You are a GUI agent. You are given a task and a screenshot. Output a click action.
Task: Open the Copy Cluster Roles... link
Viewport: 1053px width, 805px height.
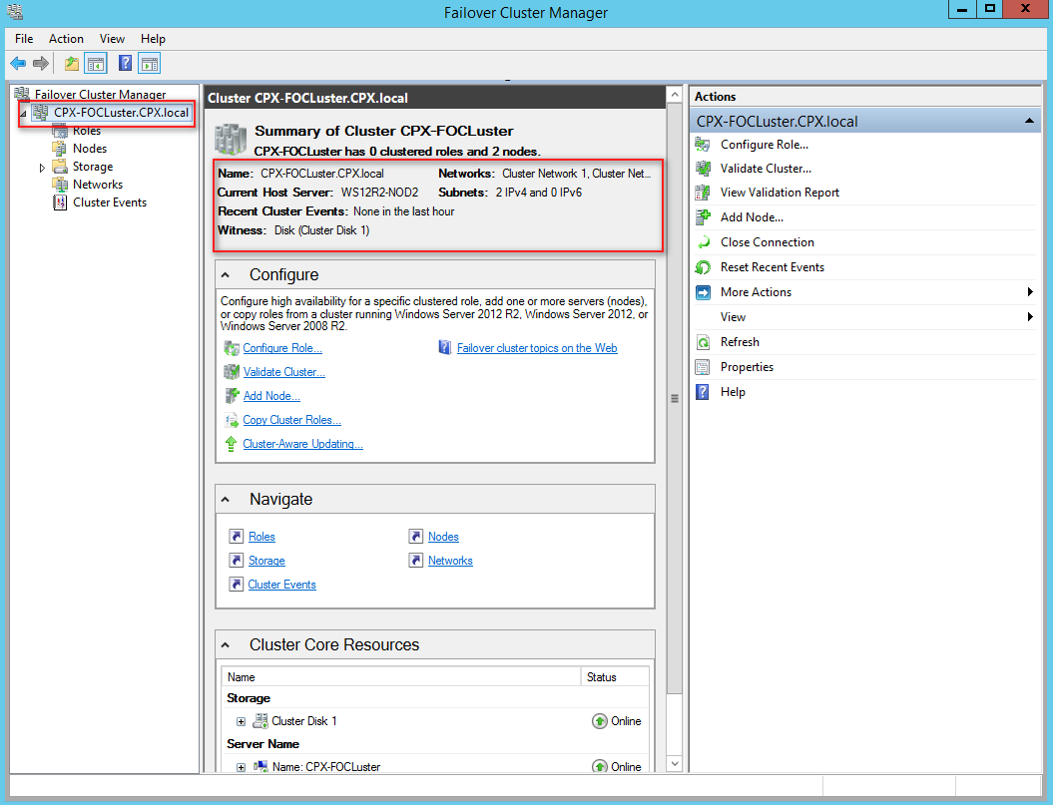click(292, 420)
